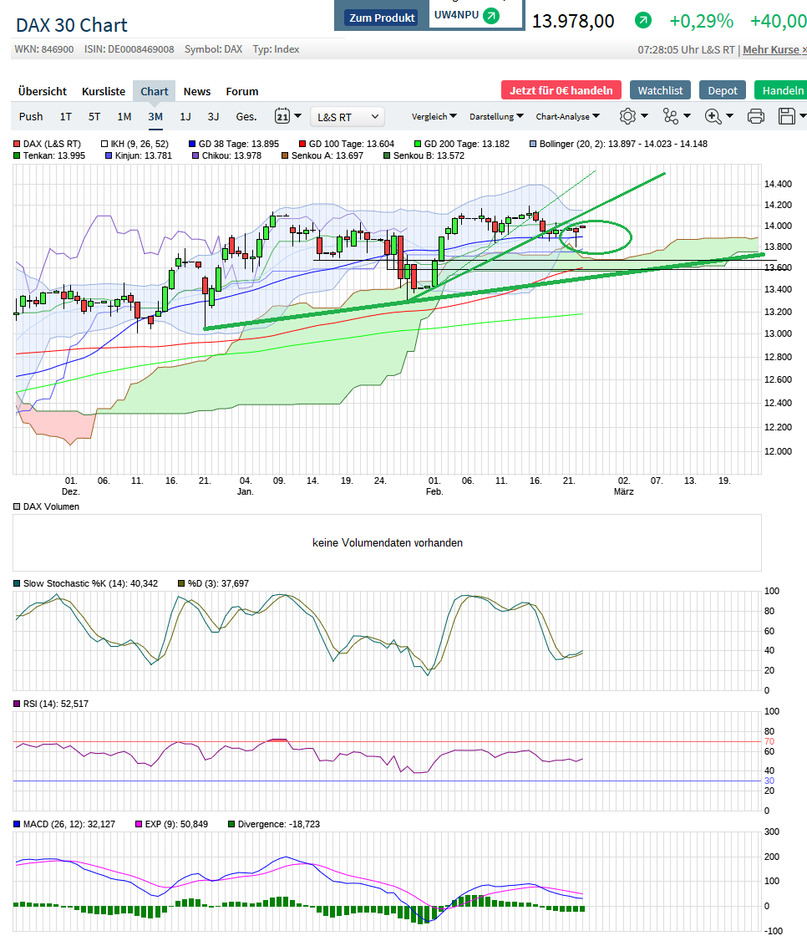
Task: Follow the Mehr Kurse link
Action: tap(774, 49)
